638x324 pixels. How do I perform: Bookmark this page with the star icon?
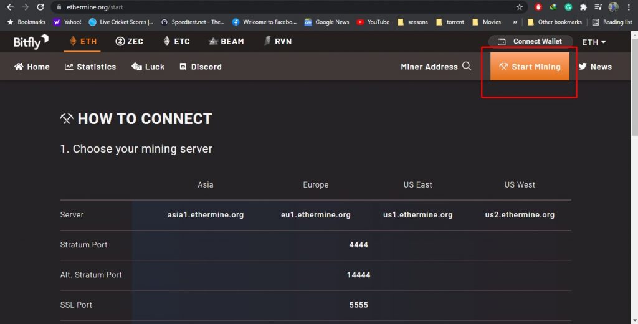(519, 7)
